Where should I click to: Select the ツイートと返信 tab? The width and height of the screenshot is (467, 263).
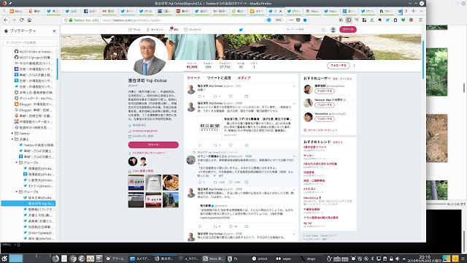click(219, 78)
